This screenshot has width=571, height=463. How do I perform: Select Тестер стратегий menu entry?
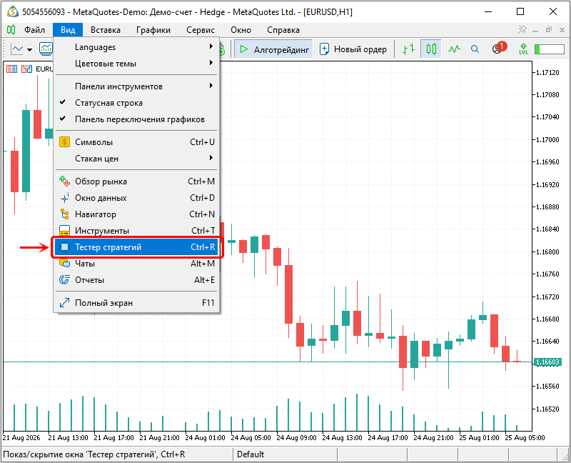(137, 247)
